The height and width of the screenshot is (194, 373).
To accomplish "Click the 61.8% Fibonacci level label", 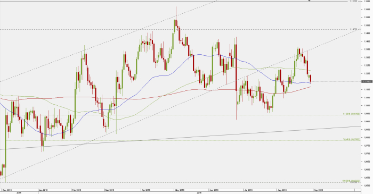I will (352, 114).
